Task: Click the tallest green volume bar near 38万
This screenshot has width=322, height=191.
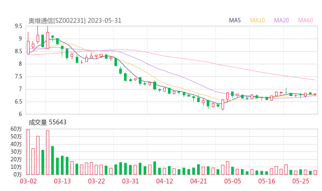Action: [53, 160]
